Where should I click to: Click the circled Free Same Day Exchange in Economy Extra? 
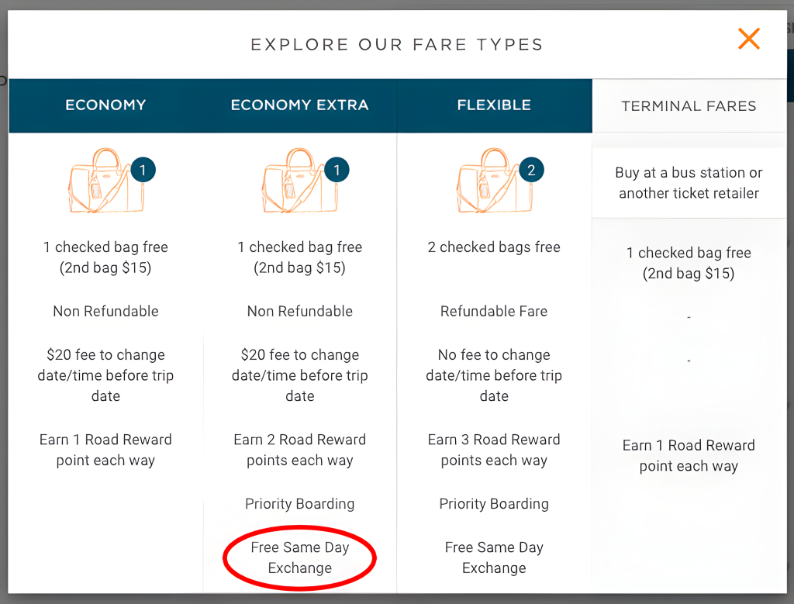tap(300, 557)
